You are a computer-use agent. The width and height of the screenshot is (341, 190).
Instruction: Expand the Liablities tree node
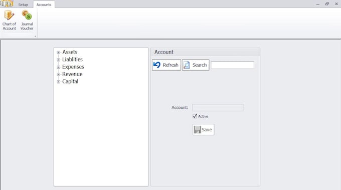(59, 60)
